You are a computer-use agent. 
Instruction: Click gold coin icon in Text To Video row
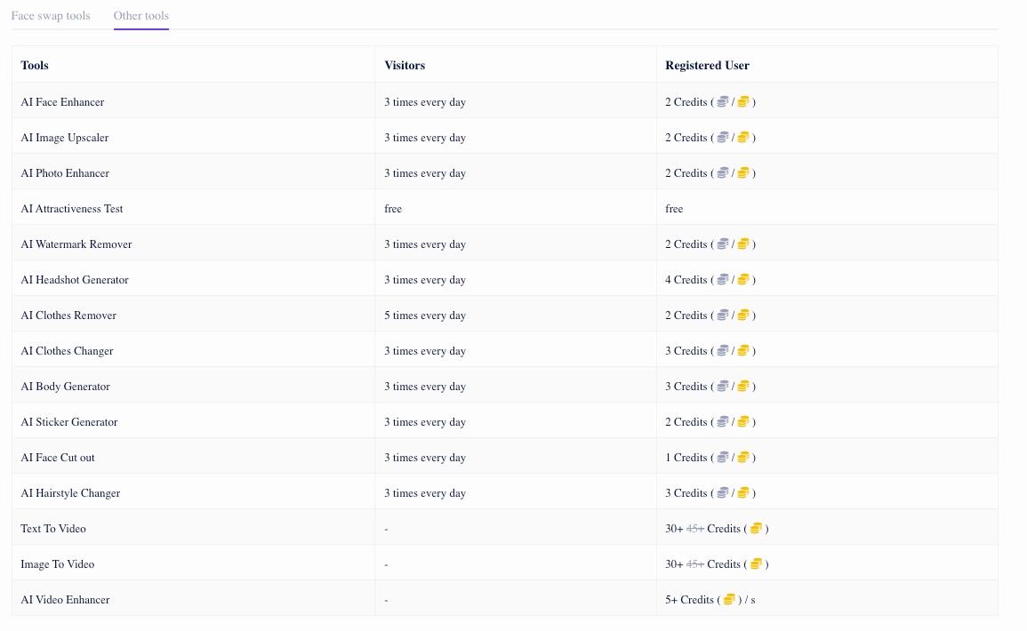coord(756,529)
